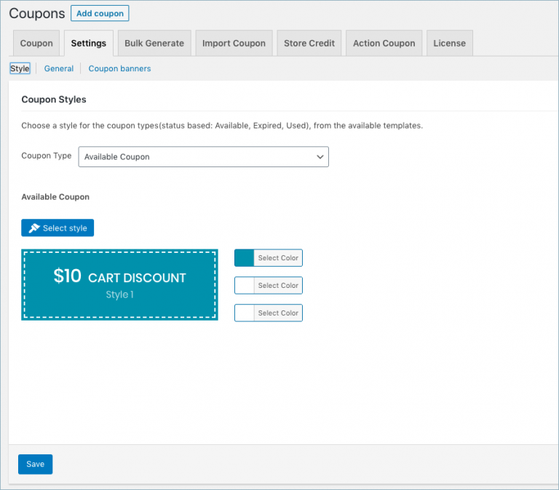This screenshot has width=559, height=490.
Task: Switch to the Coupon tab
Action: [36, 43]
